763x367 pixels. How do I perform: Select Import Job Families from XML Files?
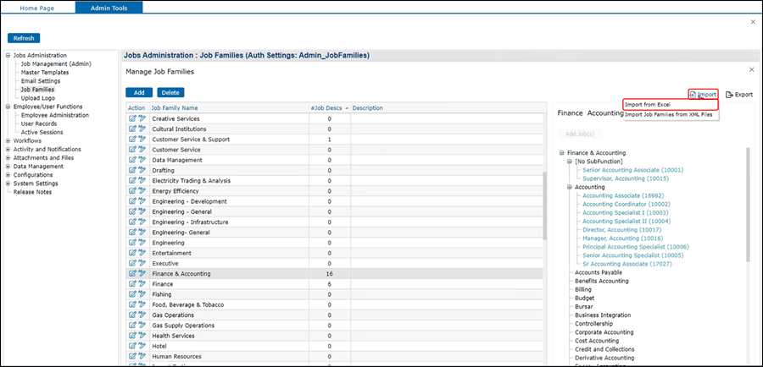click(x=670, y=114)
